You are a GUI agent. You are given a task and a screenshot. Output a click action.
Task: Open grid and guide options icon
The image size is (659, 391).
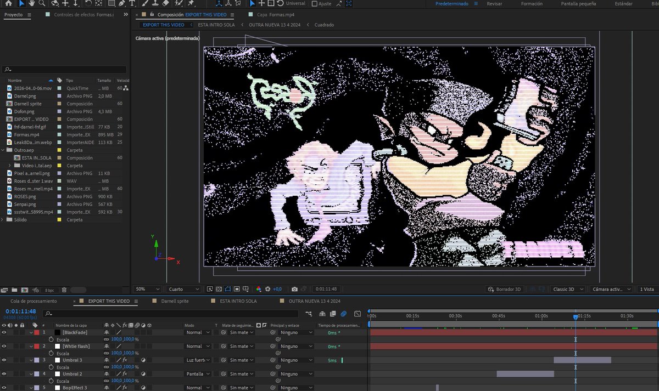click(245, 289)
